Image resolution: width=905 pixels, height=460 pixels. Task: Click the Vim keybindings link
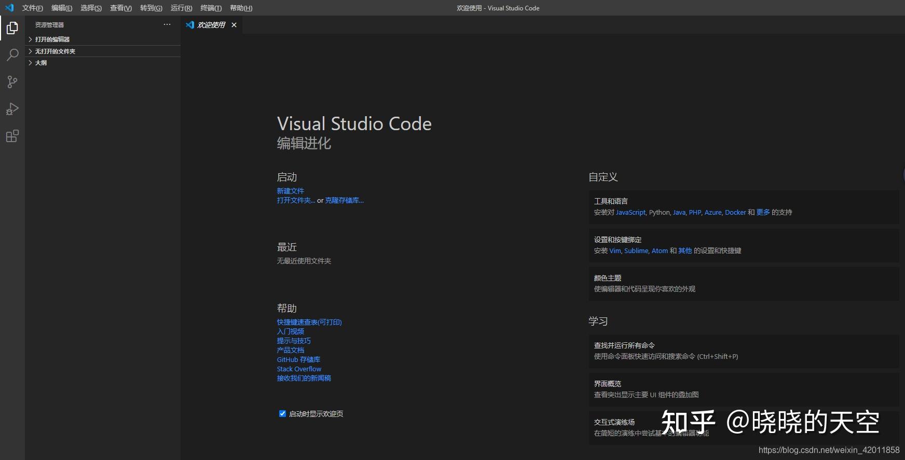click(x=615, y=250)
